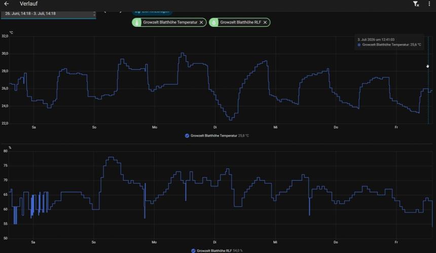The width and height of the screenshot is (436, 253).
Task: Click the thermometer icon on the Temperatur chip
Action: (x=136, y=22)
